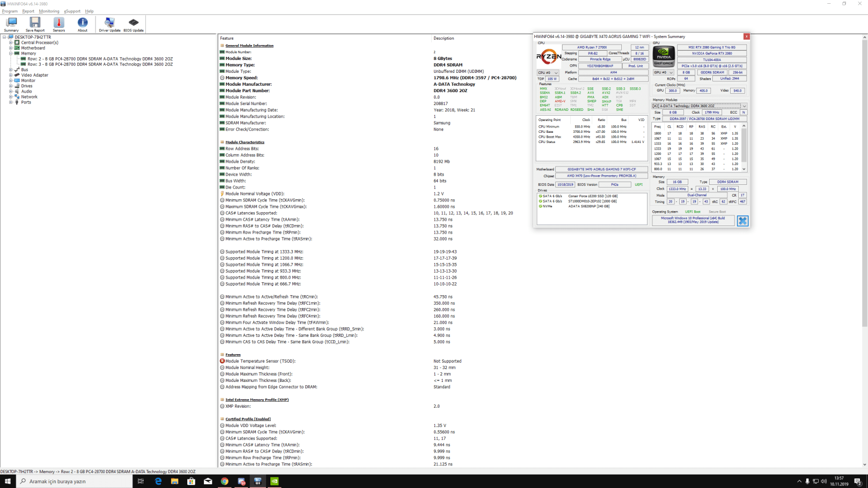Viewport: 868px width, 488px height.
Task: Open the Sensors thermometer tool
Action: 58,24
